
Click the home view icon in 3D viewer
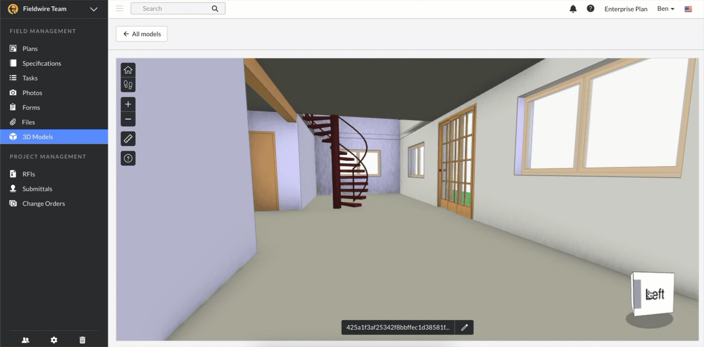pos(128,70)
